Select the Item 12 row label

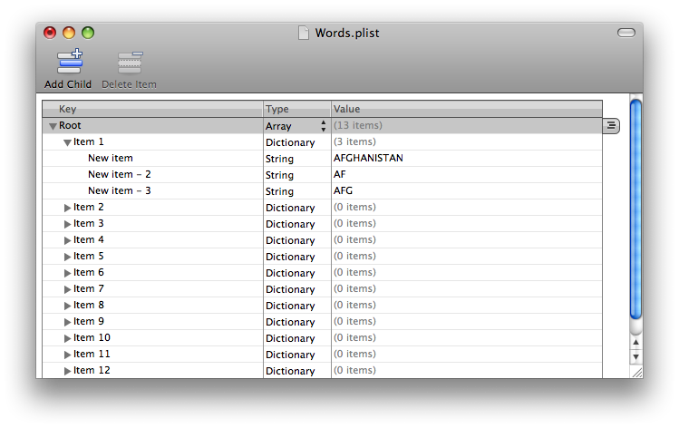(x=92, y=370)
